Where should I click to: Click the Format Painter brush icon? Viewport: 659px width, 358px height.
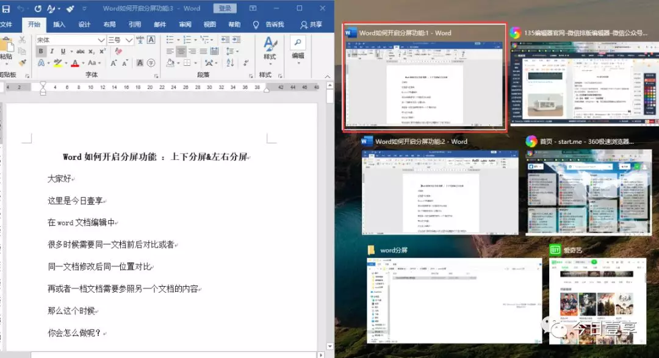[23, 62]
